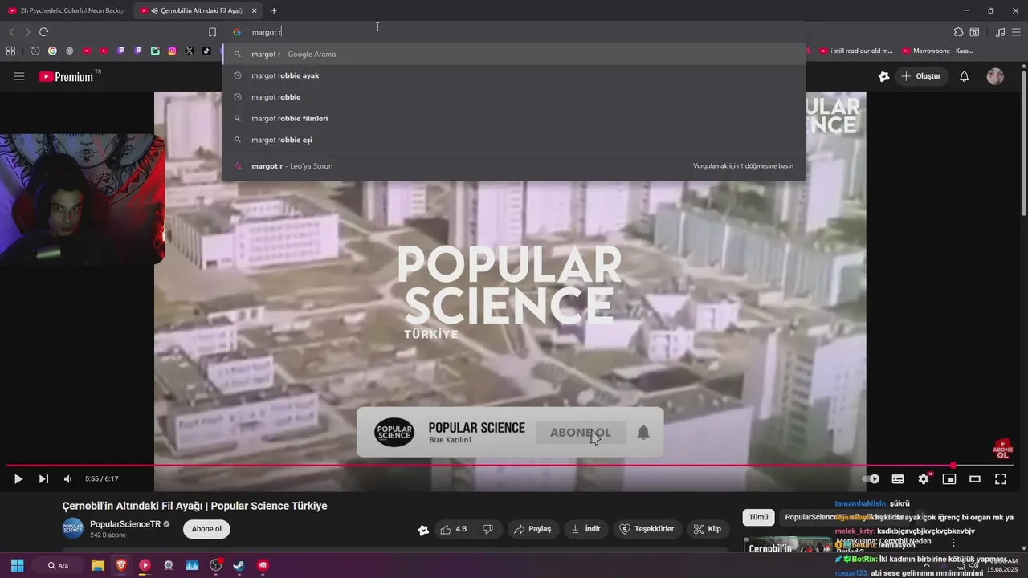Open File Explorer from taskbar
This screenshot has height=578, width=1028.
pyautogui.click(x=98, y=565)
